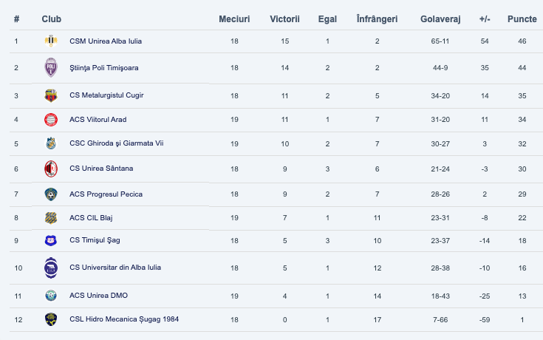543x340 pixels.
Task: Click the ACS Unirea DMO club logo
Action: (50, 296)
